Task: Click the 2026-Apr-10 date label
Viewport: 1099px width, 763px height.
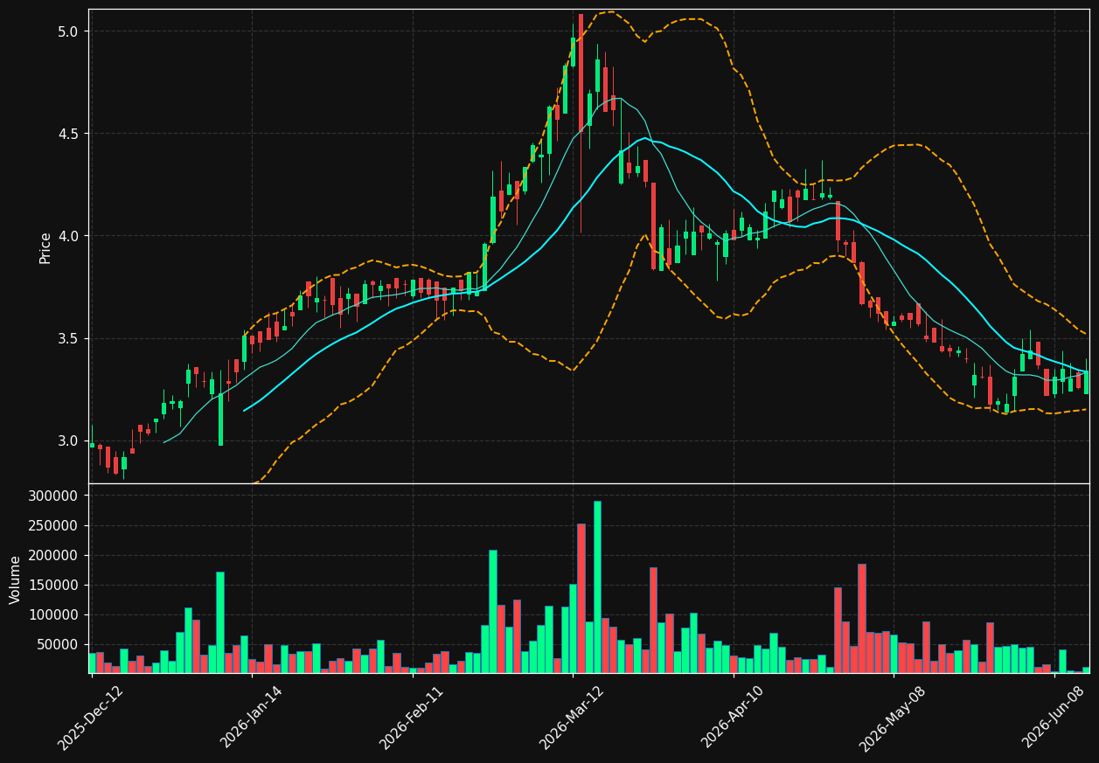Action: click(733, 718)
